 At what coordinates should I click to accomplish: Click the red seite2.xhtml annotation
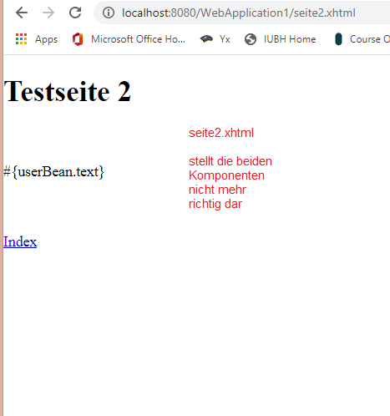pyautogui.click(x=221, y=133)
